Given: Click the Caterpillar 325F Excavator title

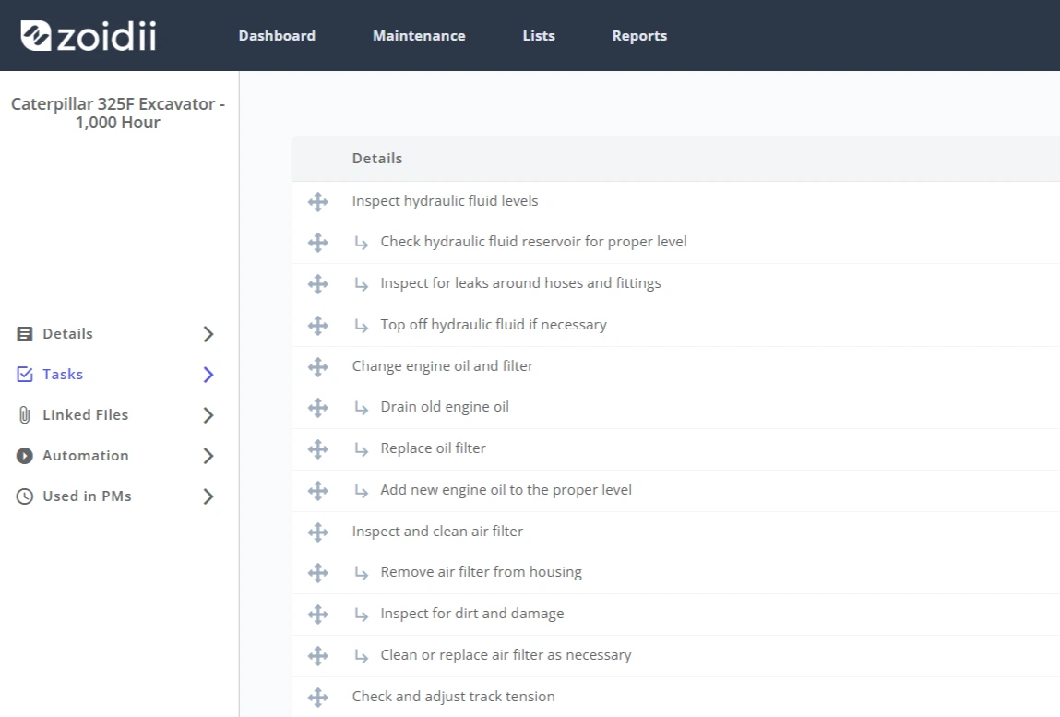Looking at the screenshot, I should pos(118,113).
